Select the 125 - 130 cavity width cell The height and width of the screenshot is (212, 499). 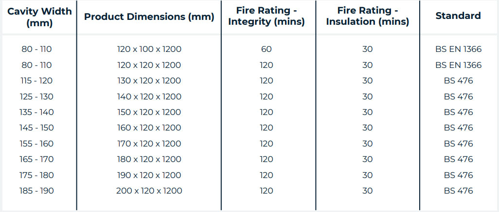coord(37,97)
